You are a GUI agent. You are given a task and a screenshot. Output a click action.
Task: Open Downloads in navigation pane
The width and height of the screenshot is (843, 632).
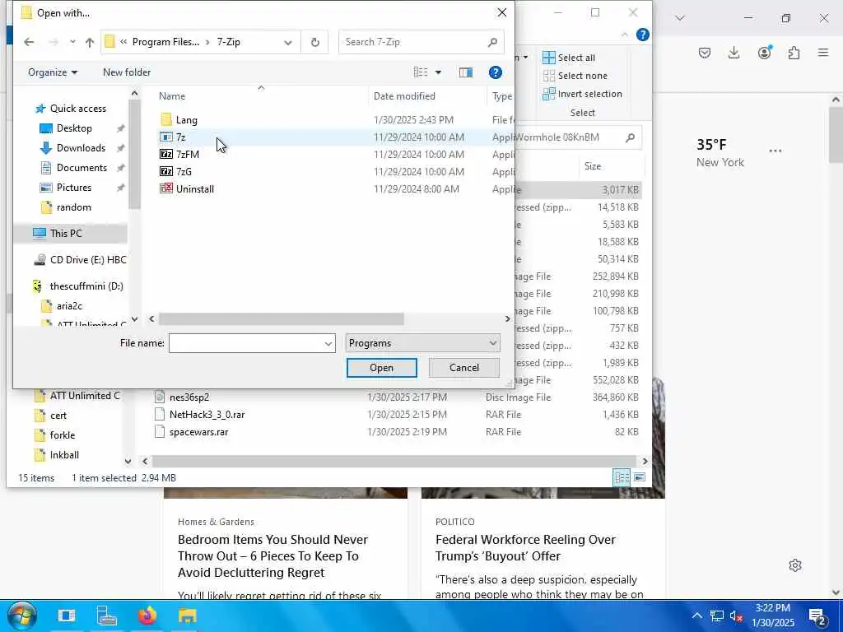[x=72, y=148]
